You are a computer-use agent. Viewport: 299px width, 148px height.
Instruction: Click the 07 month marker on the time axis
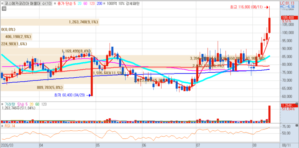pos(198,145)
